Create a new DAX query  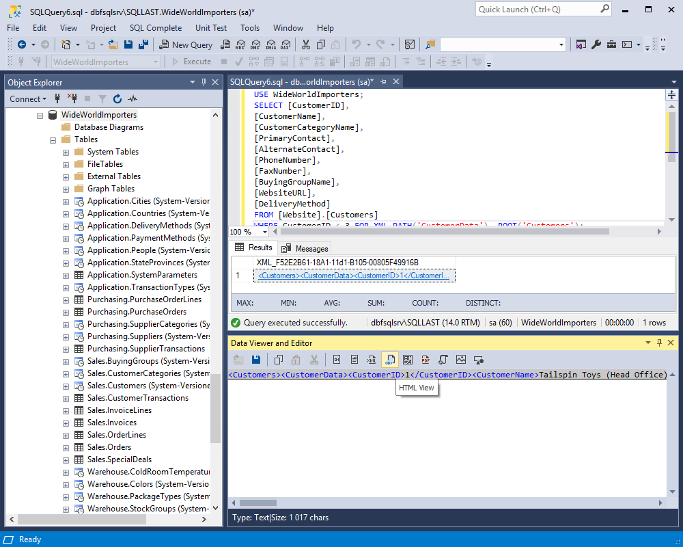(285, 44)
